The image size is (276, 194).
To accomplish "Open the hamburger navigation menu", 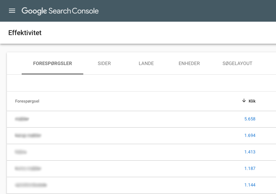I will [12, 11].
